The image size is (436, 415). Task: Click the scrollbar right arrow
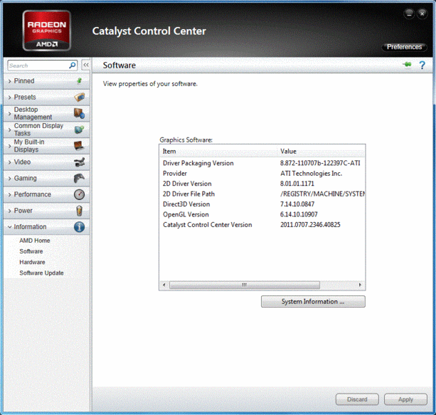pos(360,285)
